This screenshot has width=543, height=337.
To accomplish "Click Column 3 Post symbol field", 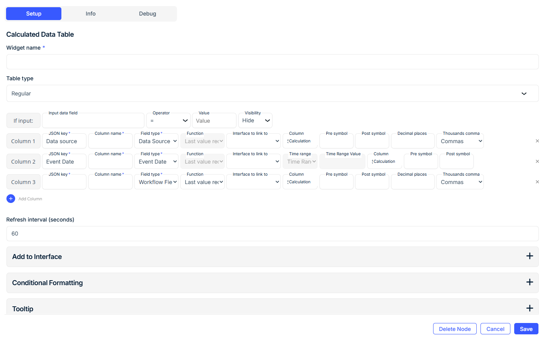I will (372, 182).
